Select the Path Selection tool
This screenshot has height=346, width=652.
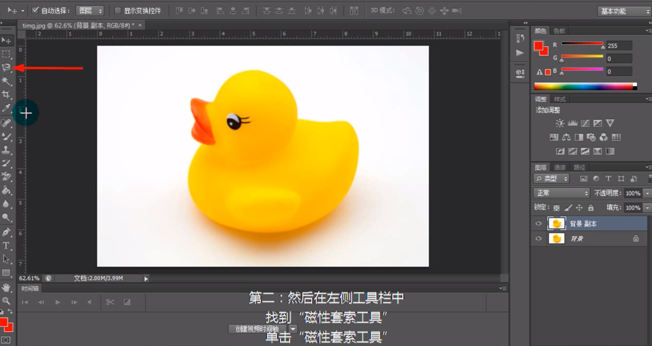pos(6,259)
